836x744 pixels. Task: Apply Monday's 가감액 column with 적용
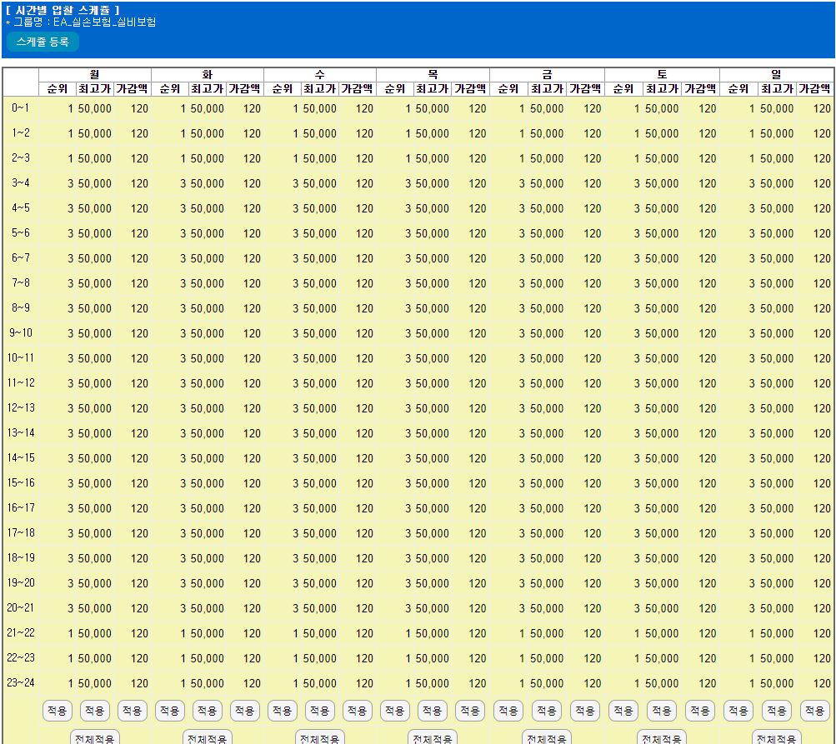133,711
